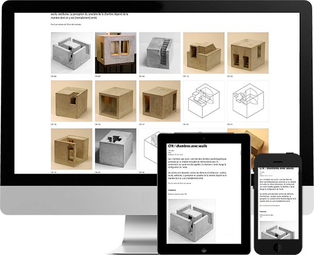
Task: Select the beige cube with tall vertical slot
Action: [x=72, y=147]
